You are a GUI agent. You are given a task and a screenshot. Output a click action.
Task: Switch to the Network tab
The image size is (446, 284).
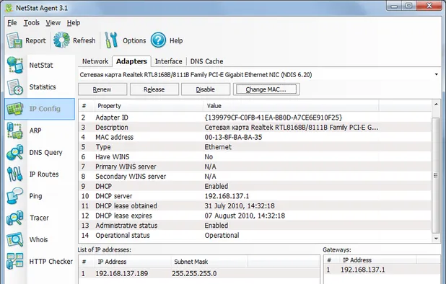(95, 61)
